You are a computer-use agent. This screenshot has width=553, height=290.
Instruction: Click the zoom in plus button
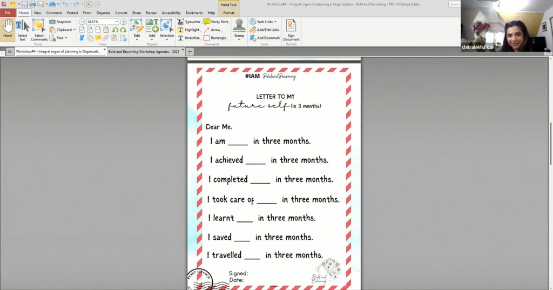(x=124, y=22)
